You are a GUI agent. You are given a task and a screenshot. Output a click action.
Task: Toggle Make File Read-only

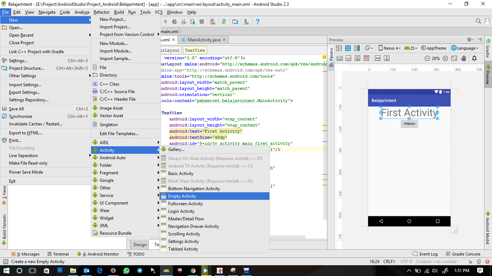pos(46,163)
